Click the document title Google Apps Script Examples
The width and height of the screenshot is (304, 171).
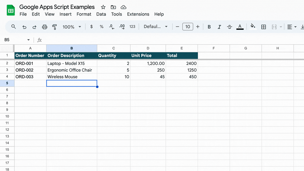point(57,7)
